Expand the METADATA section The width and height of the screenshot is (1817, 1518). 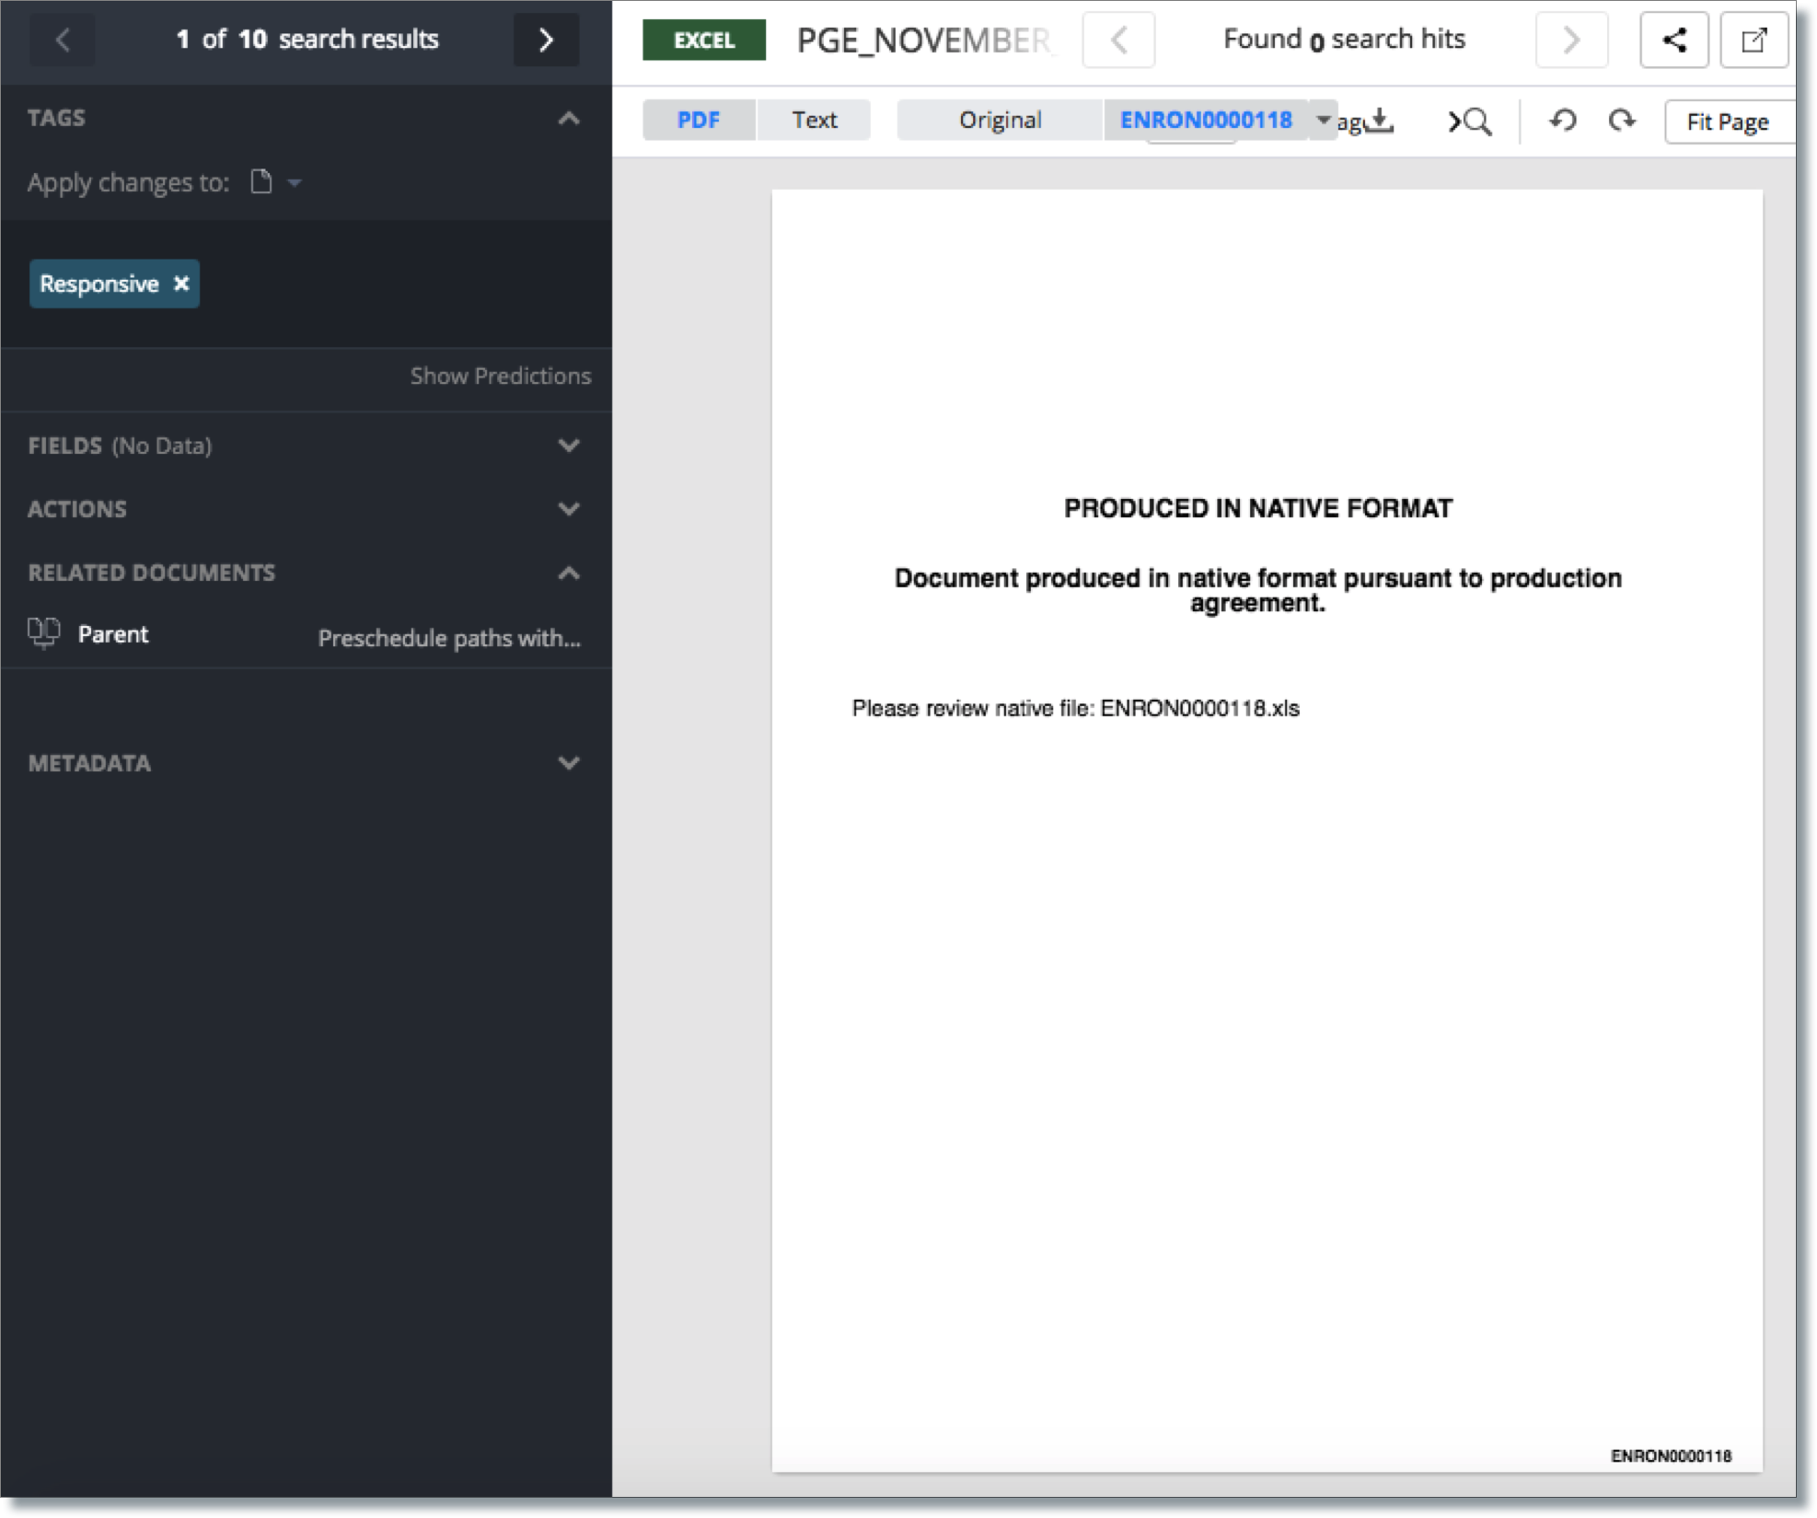point(569,763)
